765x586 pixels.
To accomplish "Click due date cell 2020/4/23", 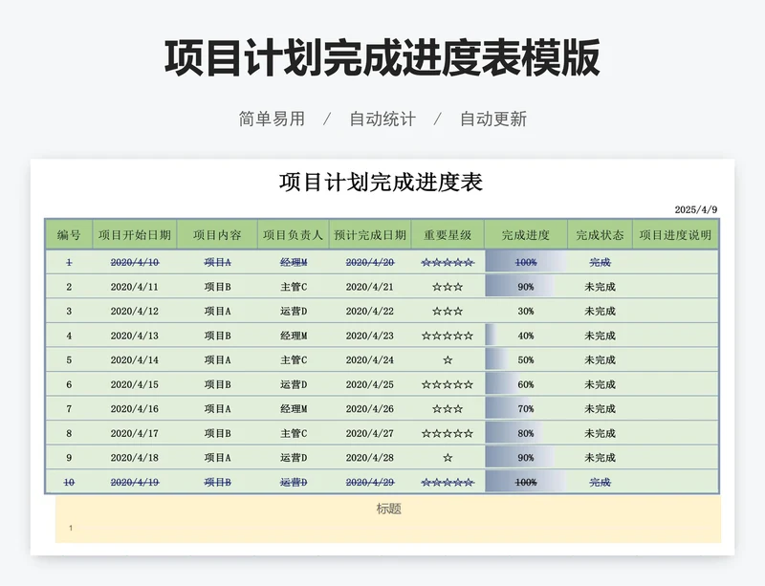I will 370,336.
